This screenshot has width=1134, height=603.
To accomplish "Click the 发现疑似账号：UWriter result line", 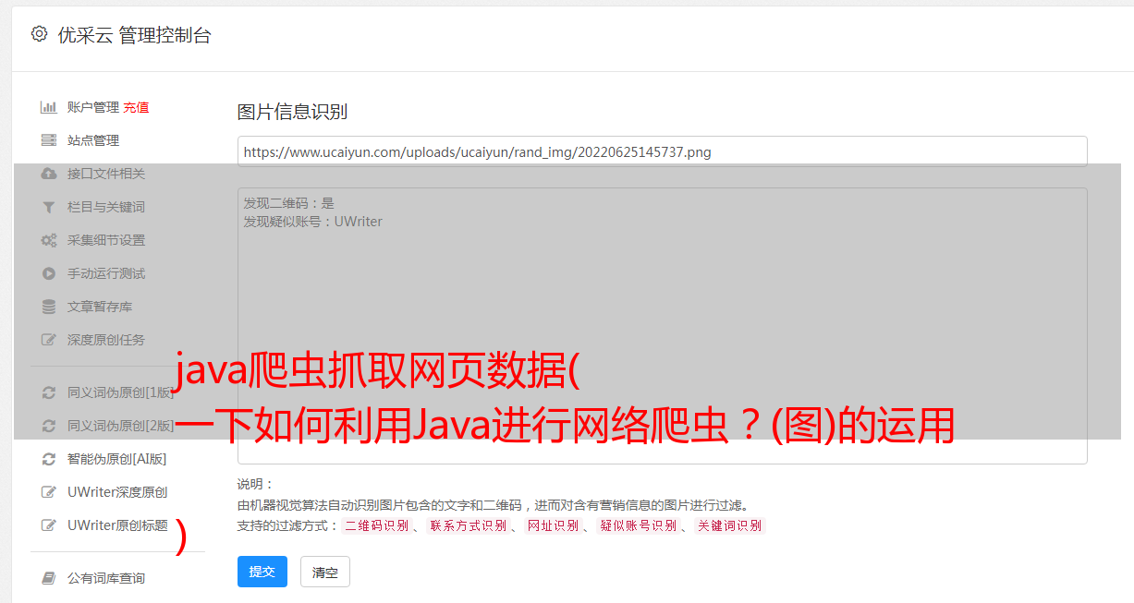I will 312,222.
